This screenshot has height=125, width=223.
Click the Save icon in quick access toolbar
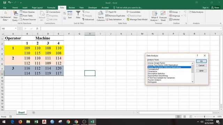5,2
